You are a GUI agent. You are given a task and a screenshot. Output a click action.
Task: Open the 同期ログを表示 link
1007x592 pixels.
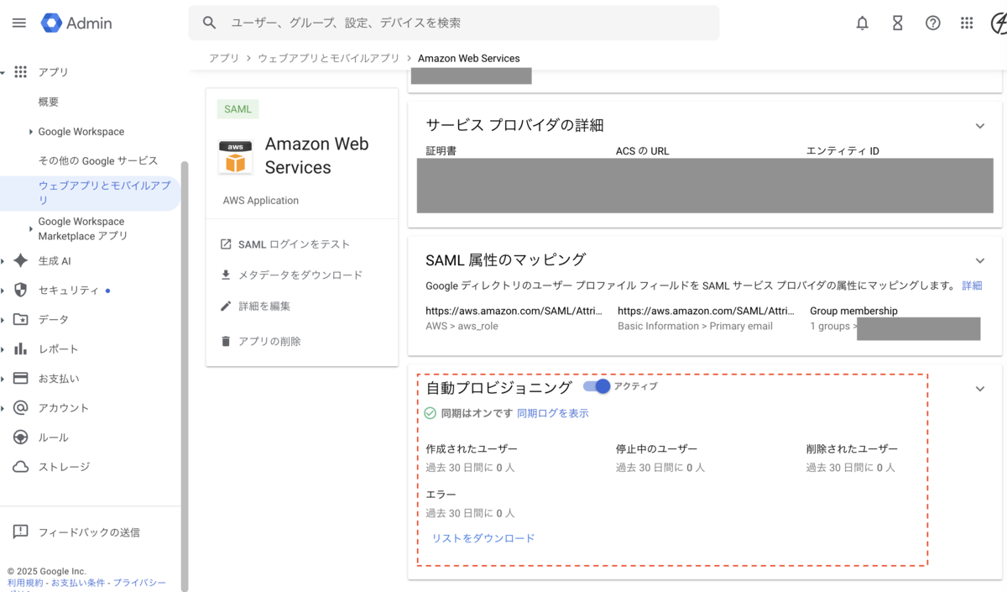[553, 413]
